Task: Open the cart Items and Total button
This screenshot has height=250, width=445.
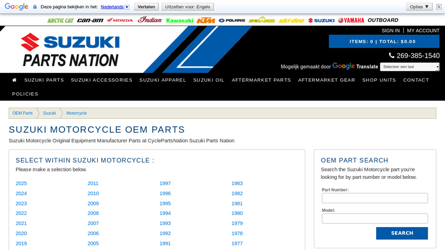Action: 384,41
